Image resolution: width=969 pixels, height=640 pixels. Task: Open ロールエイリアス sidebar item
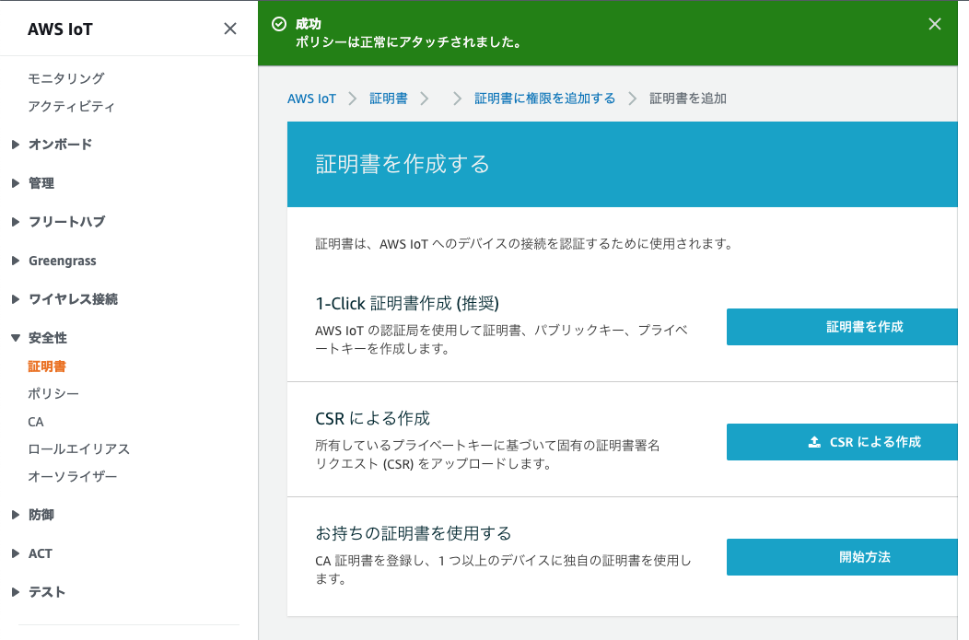(78, 449)
